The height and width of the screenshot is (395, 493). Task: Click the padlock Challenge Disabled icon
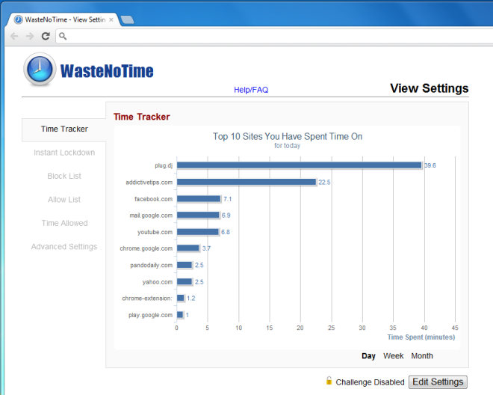[329, 381]
